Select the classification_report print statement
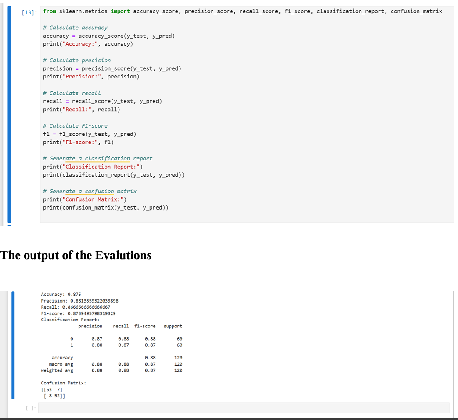Image resolution: width=458 pixels, height=420 pixels. pyautogui.click(x=114, y=174)
